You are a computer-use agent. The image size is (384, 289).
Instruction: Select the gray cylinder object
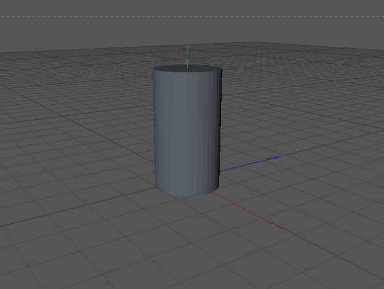(x=187, y=131)
